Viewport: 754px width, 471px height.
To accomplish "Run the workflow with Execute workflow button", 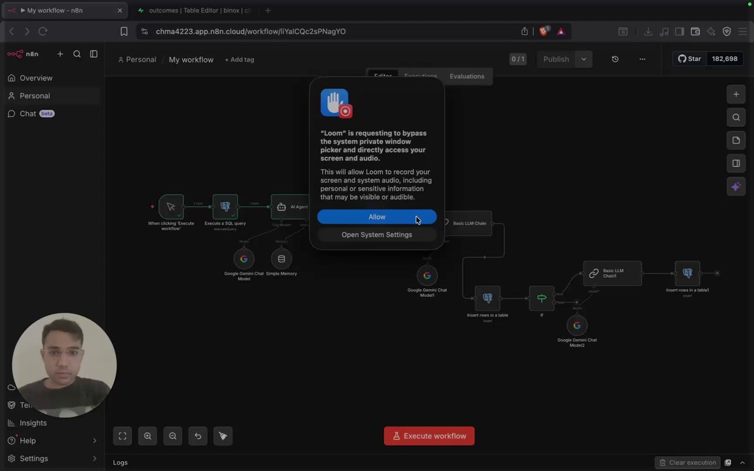I will 429,436.
